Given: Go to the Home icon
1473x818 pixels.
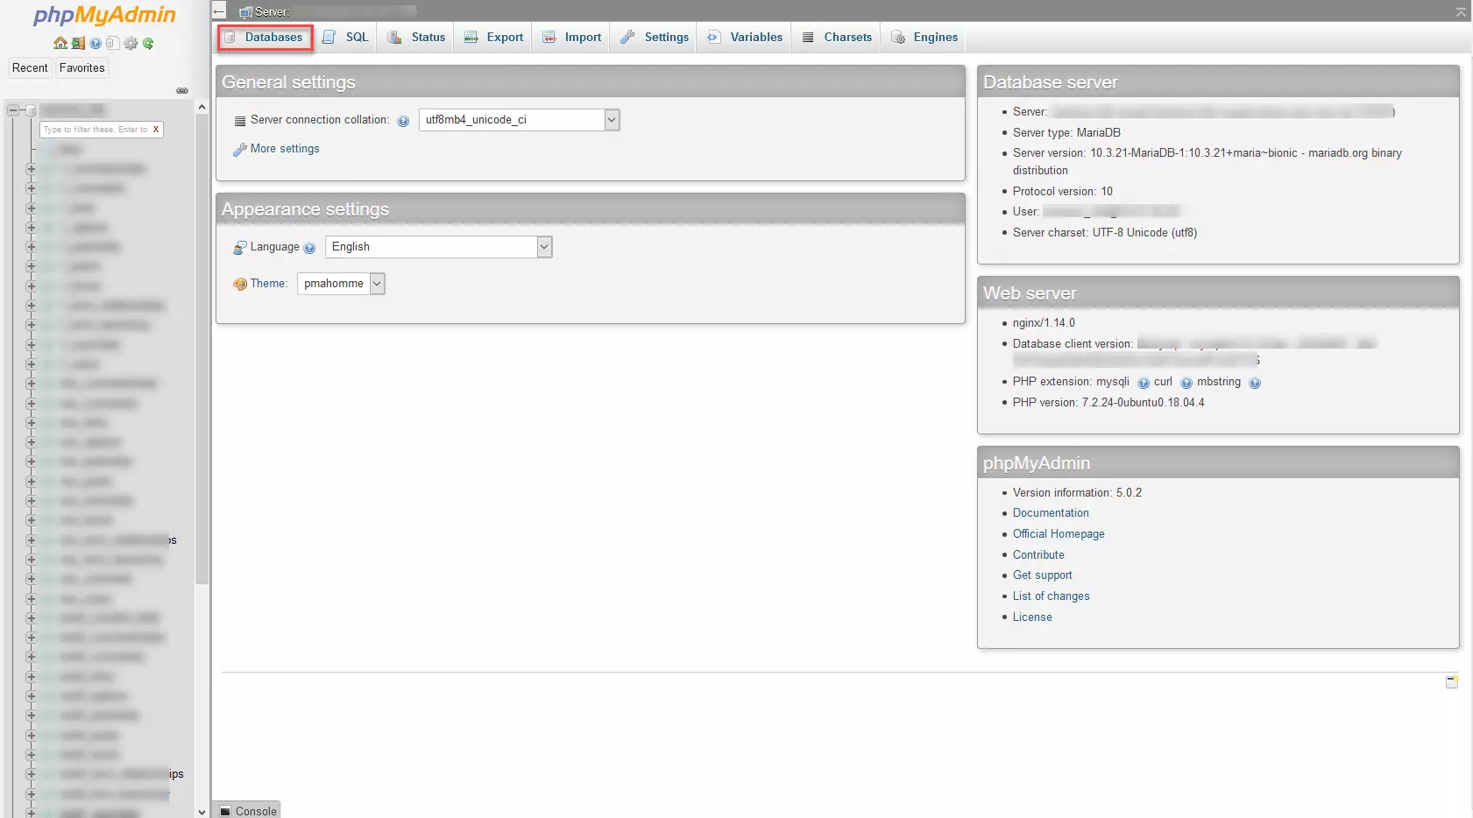Looking at the screenshot, I should point(60,43).
